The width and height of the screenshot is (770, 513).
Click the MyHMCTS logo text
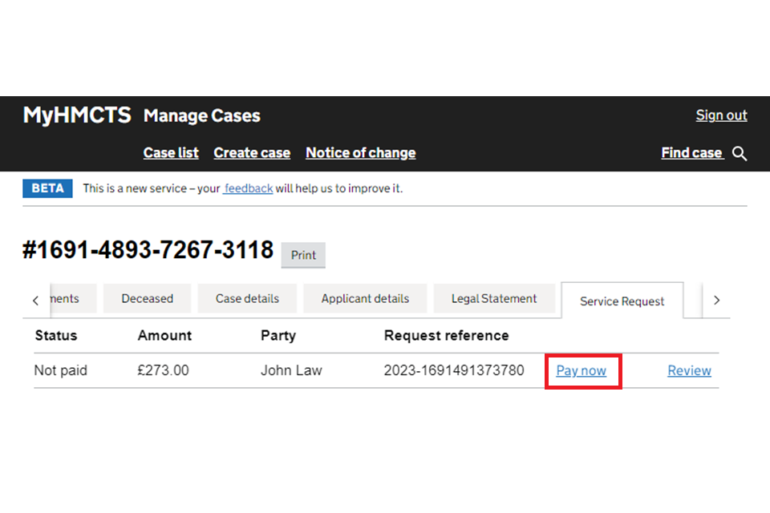coord(77,115)
